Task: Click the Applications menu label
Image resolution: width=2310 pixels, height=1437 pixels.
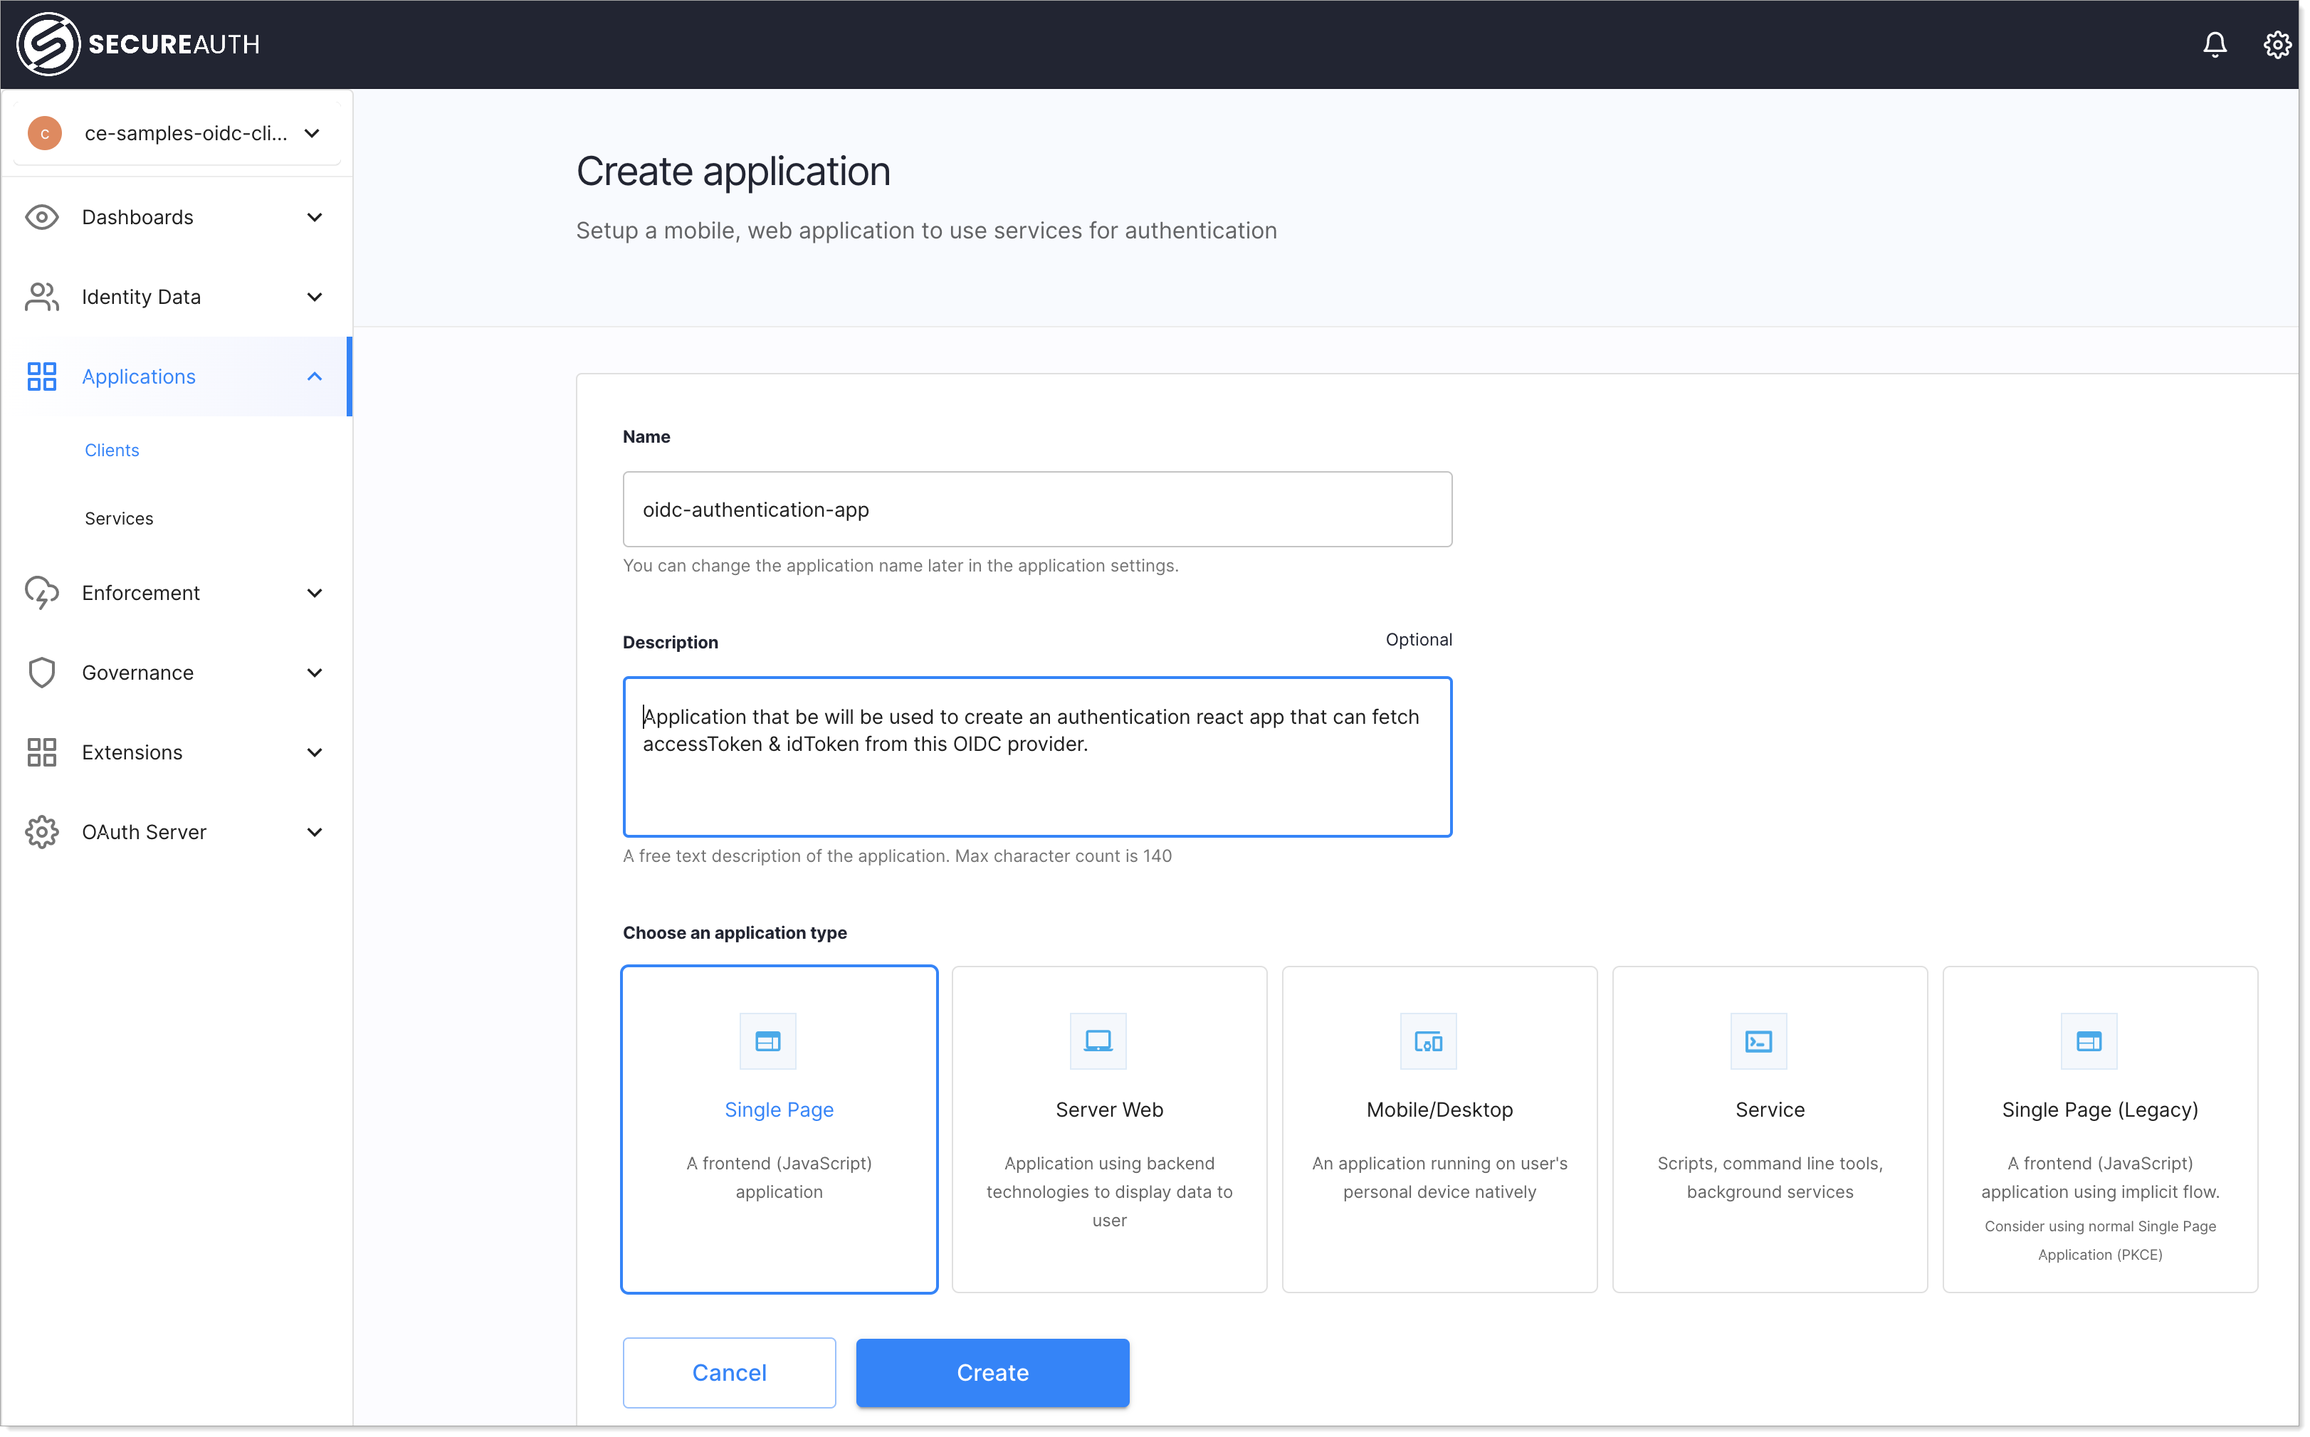Action: [139, 377]
